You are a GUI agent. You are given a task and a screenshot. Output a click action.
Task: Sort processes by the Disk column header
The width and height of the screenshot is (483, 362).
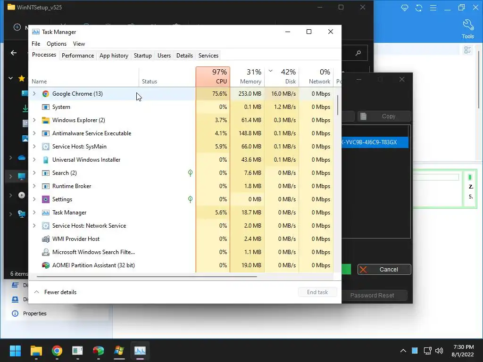pos(282,77)
